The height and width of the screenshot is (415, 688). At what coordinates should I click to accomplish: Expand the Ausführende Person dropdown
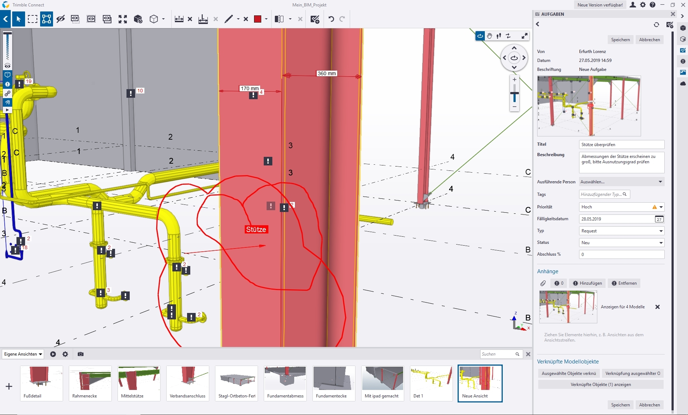[621, 182]
